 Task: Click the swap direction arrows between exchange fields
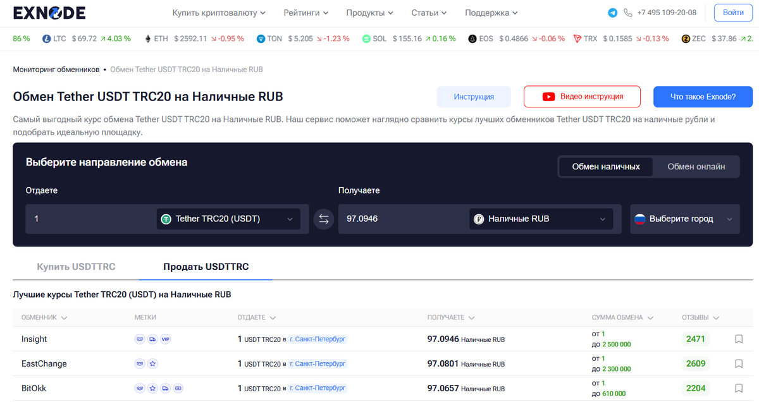(323, 218)
